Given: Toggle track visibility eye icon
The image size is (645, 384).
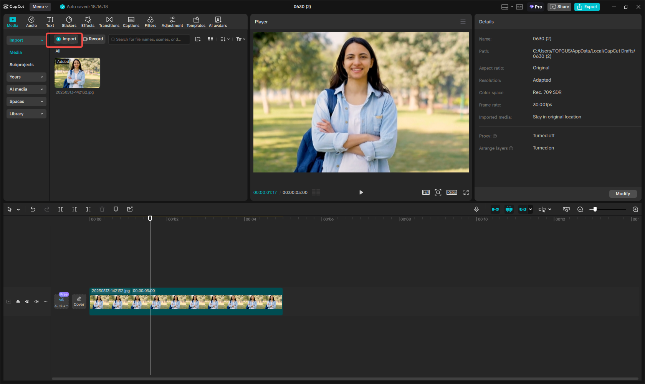Looking at the screenshot, I should (x=27, y=302).
